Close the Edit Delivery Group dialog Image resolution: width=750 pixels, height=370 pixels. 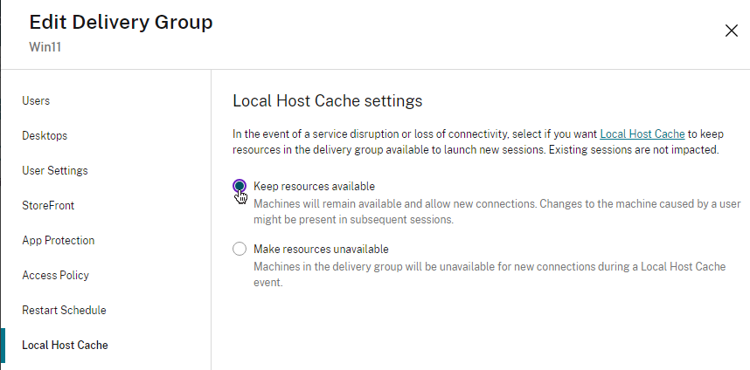click(x=732, y=31)
